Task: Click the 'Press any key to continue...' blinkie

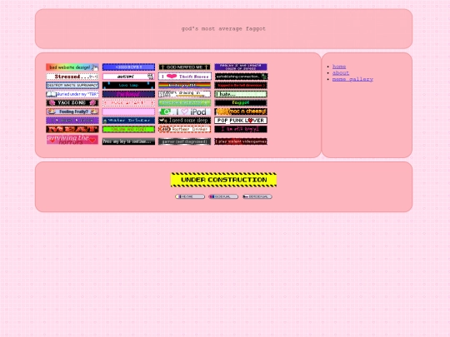Action: (x=128, y=141)
